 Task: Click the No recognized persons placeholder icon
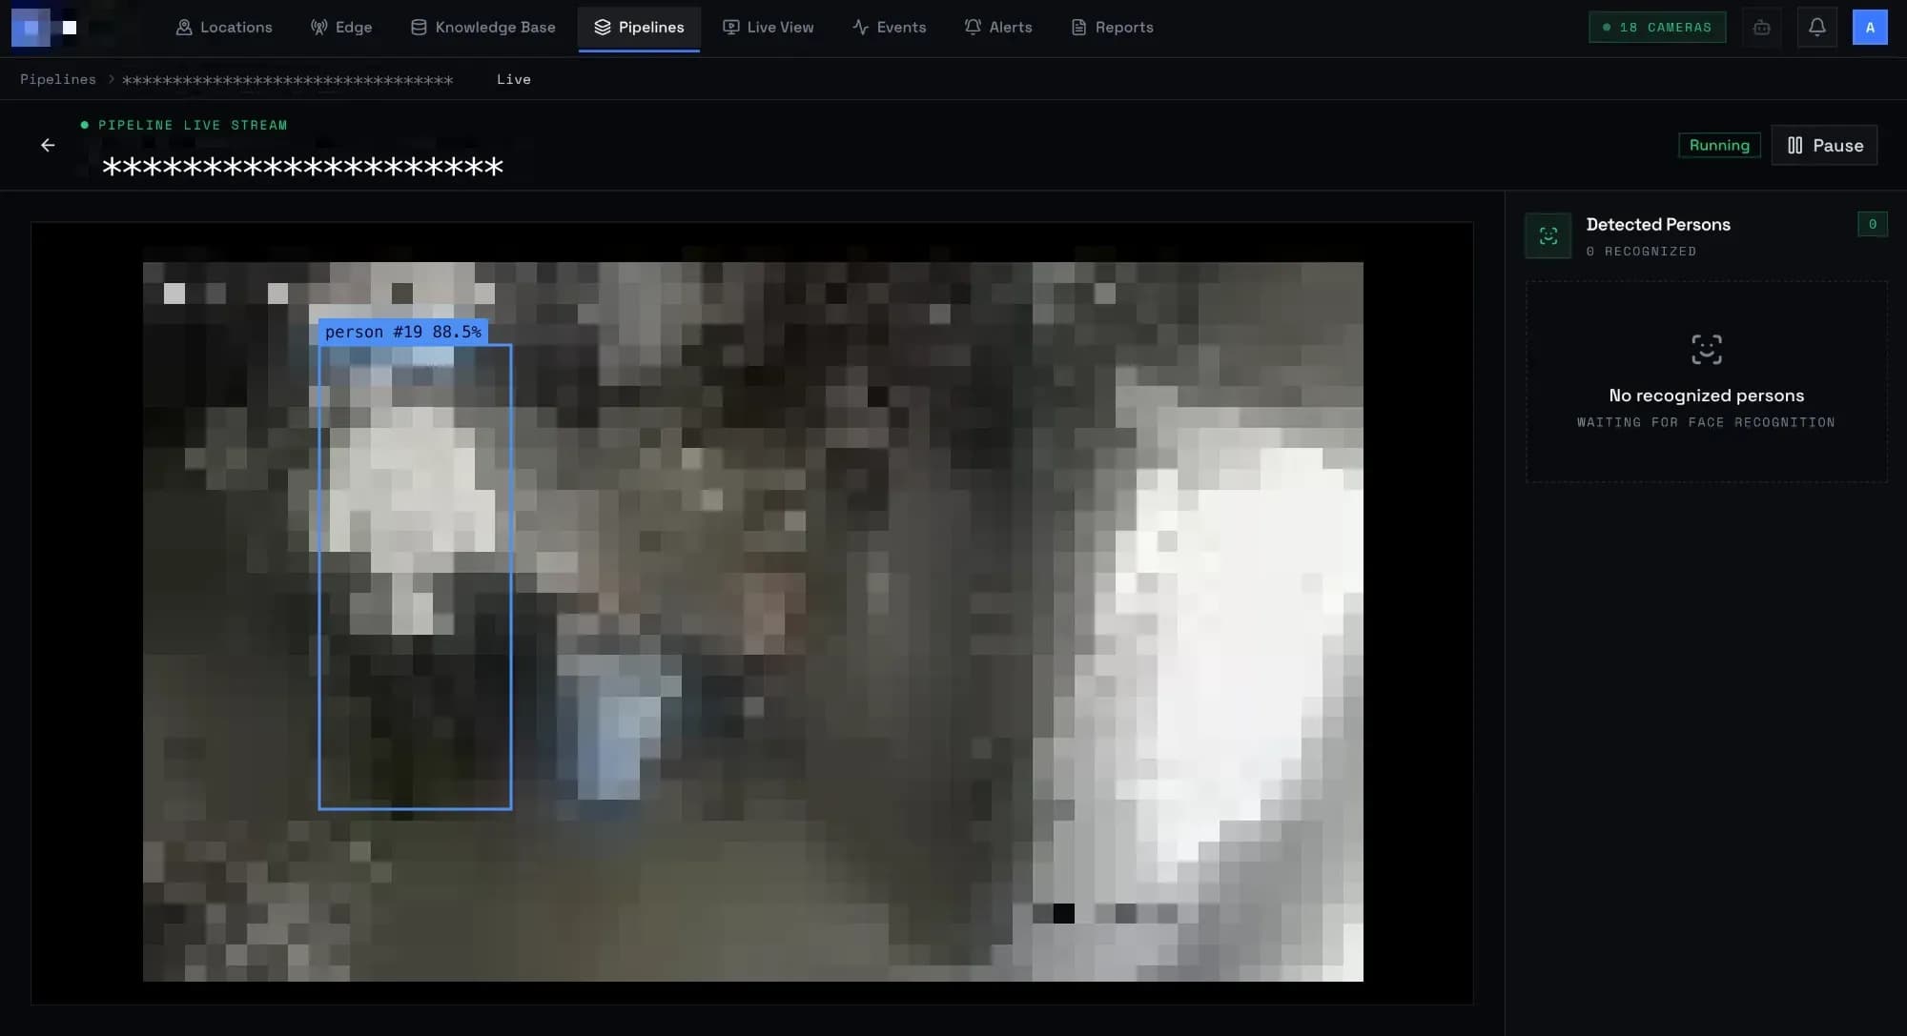(1707, 350)
